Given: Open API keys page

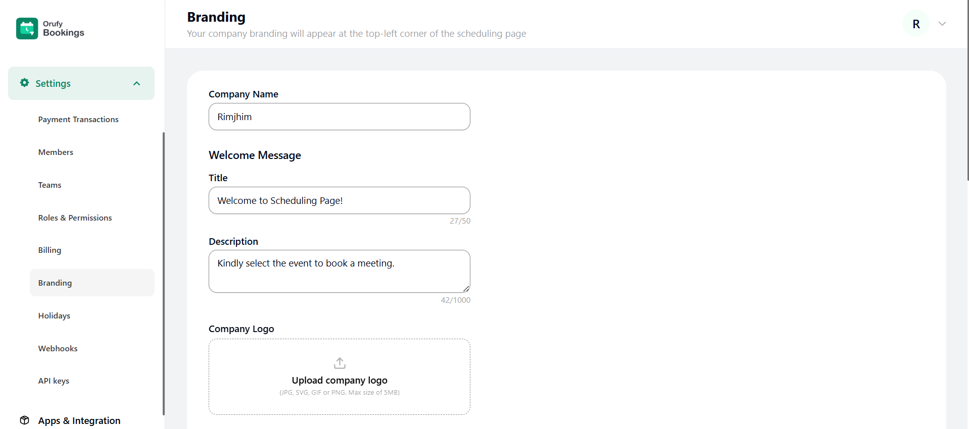Looking at the screenshot, I should (x=54, y=381).
